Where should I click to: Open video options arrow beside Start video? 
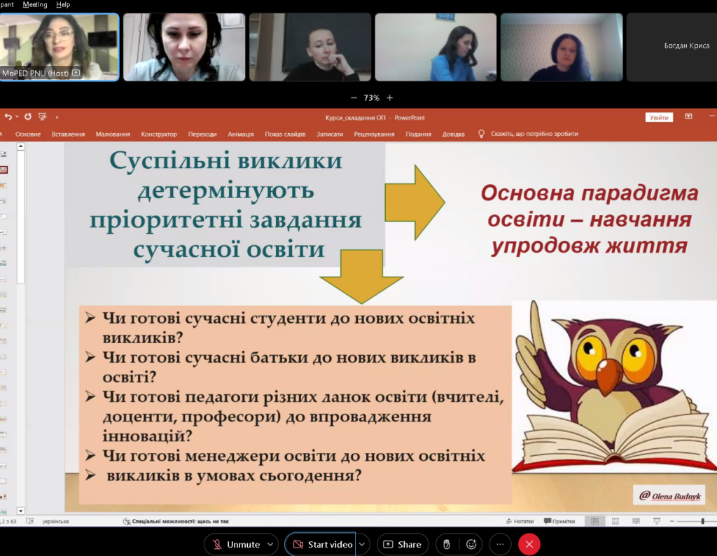362,544
